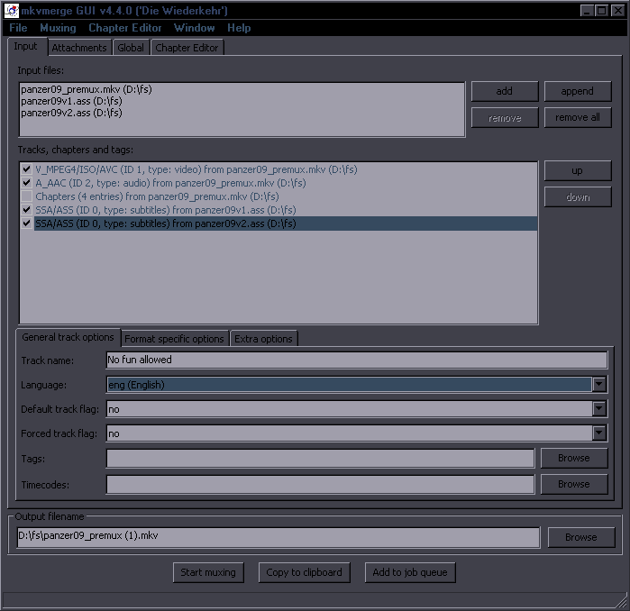Screen dimensions: 630x611
Task: Select the Extra options tab
Action: tap(263, 339)
